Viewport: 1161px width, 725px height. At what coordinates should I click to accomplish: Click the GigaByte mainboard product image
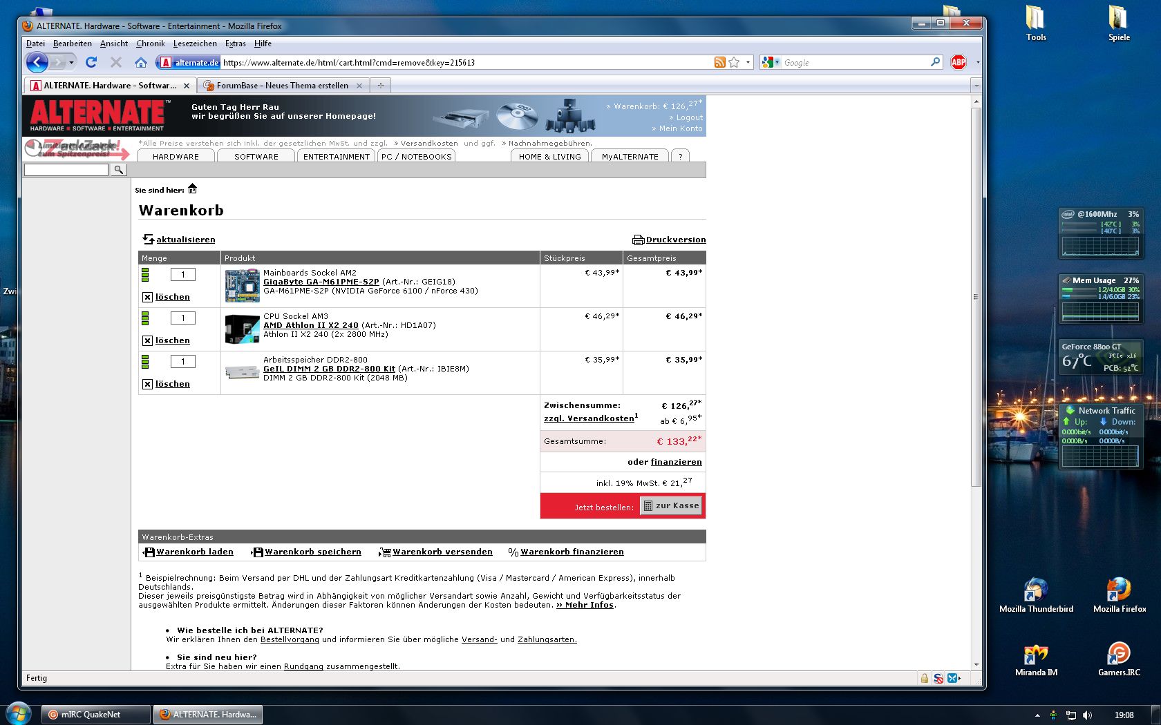(x=242, y=285)
